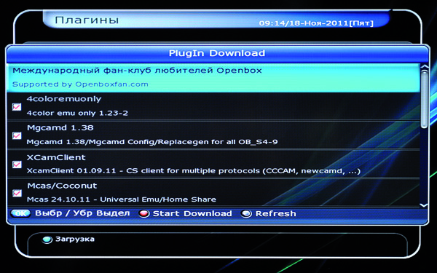
Task: Click the date and time display
Action: coord(316,23)
